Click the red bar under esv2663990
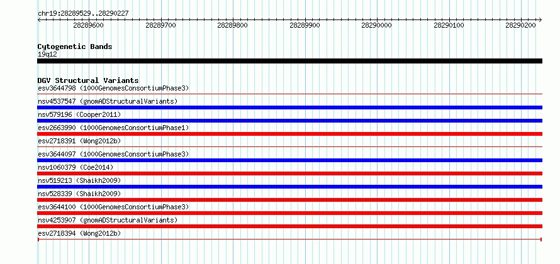This screenshot has height=264, width=560. point(289,134)
